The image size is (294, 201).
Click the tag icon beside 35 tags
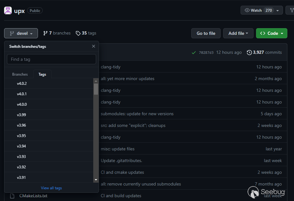[x=78, y=33]
